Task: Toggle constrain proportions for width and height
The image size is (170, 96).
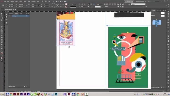Action: pyautogui.click(x=26, y=5)
